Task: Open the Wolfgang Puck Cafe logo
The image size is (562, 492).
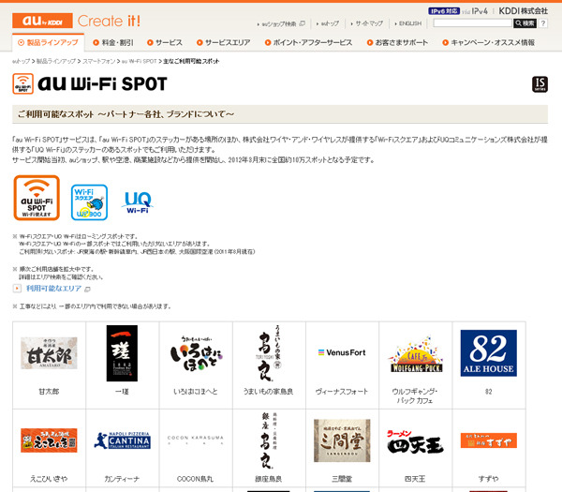Action: click(416, 354)
